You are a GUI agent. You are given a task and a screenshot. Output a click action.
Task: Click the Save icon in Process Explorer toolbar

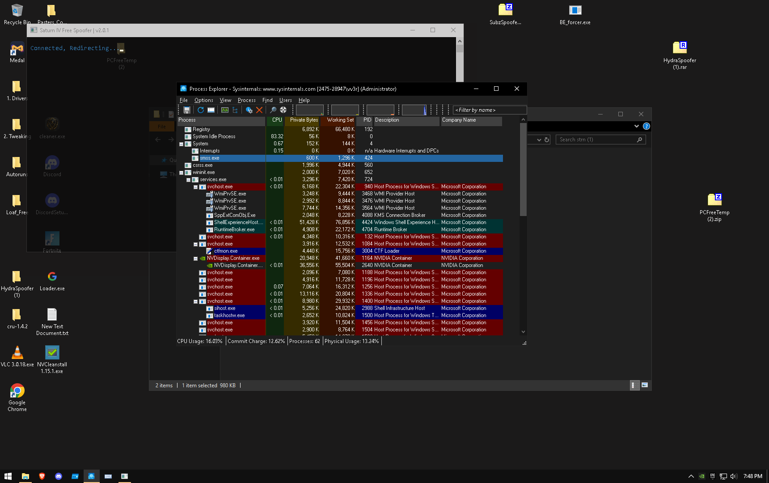[x=187, y=110]
